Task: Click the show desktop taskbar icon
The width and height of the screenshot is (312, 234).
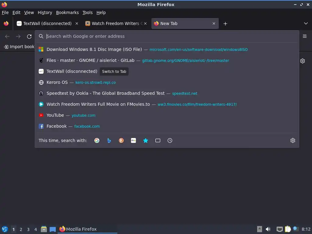Action: pyautogui.click(x=53, y=229)
